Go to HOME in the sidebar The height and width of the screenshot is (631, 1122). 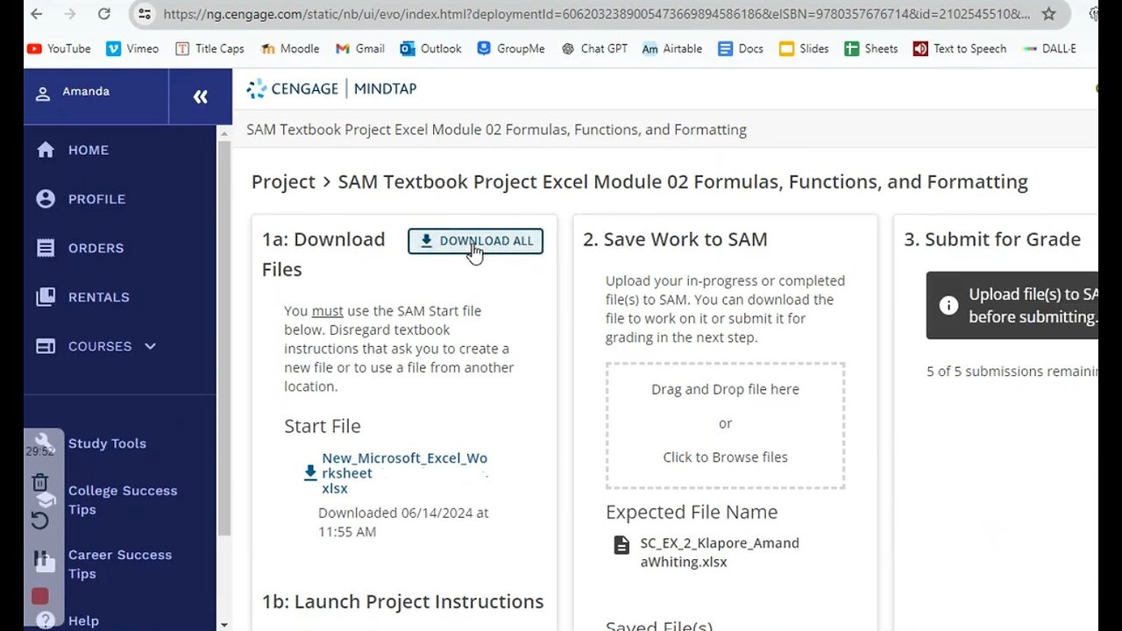point(73,150)
